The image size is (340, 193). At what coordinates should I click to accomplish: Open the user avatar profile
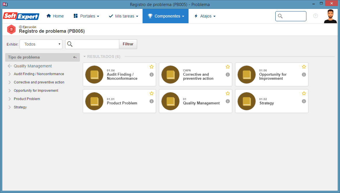pos(330,16)
